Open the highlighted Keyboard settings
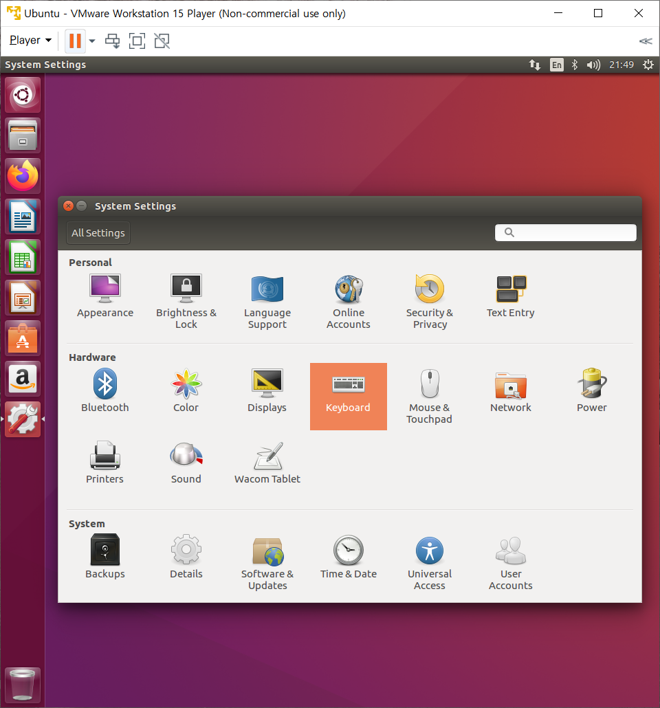The image size is (660, 708). [x=349, y=397]
